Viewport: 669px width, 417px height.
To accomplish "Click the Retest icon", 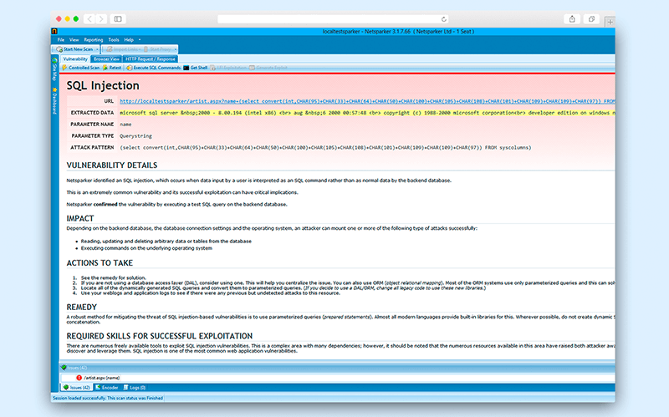I will point(105,68).
